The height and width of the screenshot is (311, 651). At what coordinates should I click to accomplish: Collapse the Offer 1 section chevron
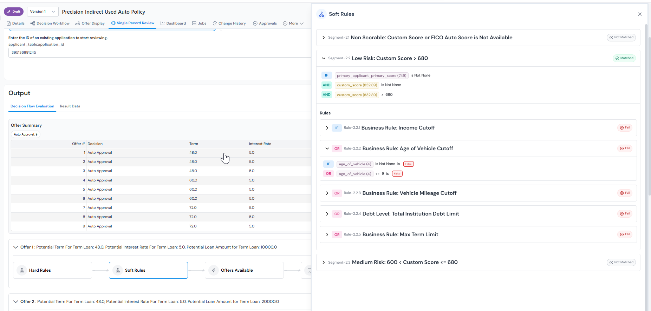pos(15,247)
